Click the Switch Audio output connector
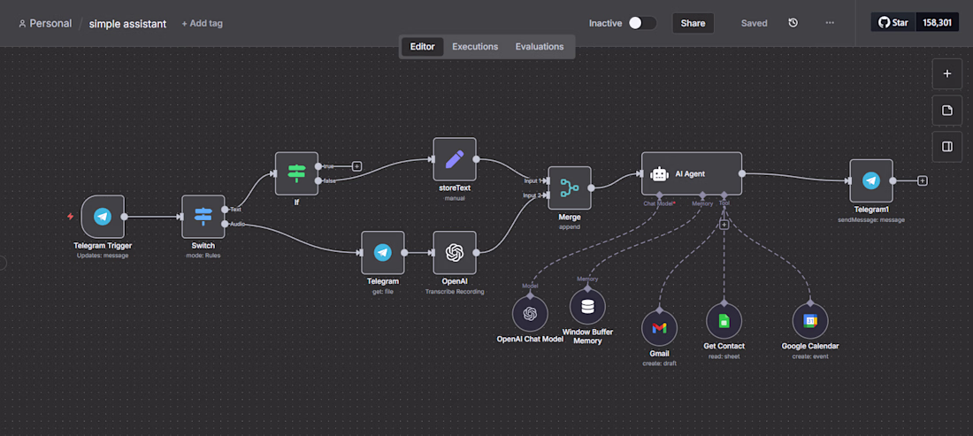The height and width of the screenshot is (436, 973). (x=225, y=224)
